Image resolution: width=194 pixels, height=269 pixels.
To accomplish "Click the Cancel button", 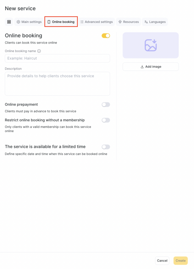I will [x=162, y=261].
